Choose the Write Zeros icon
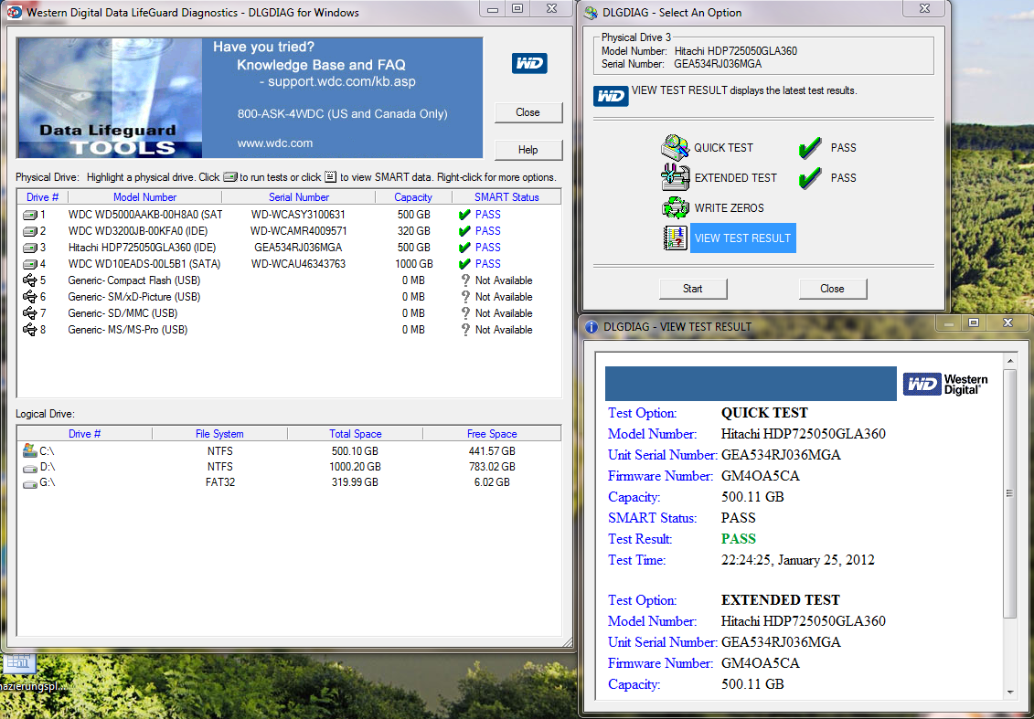 click(675, 207)
